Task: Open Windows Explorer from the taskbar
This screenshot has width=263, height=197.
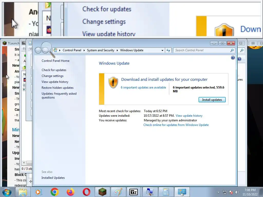Action: [23, 192]
